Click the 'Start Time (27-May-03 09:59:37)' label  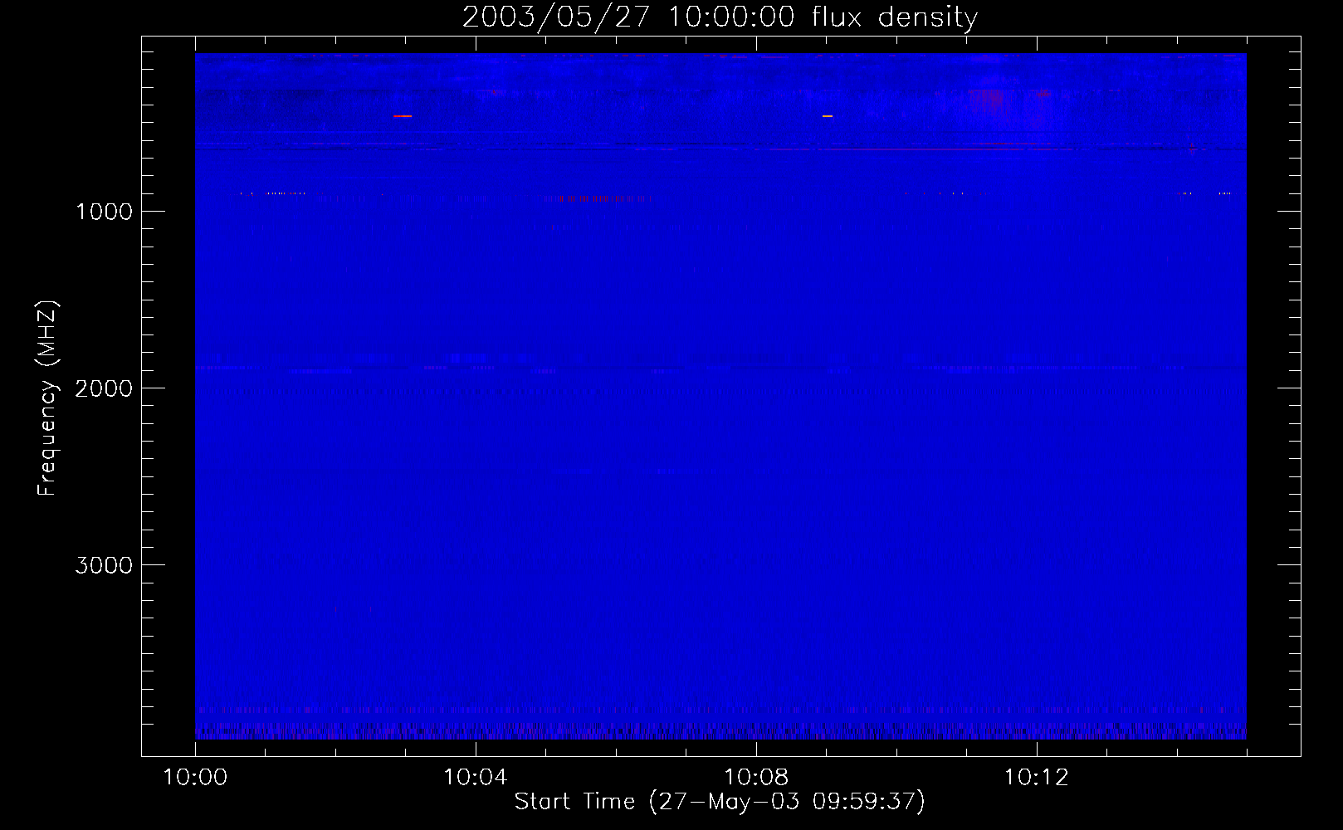720,802
